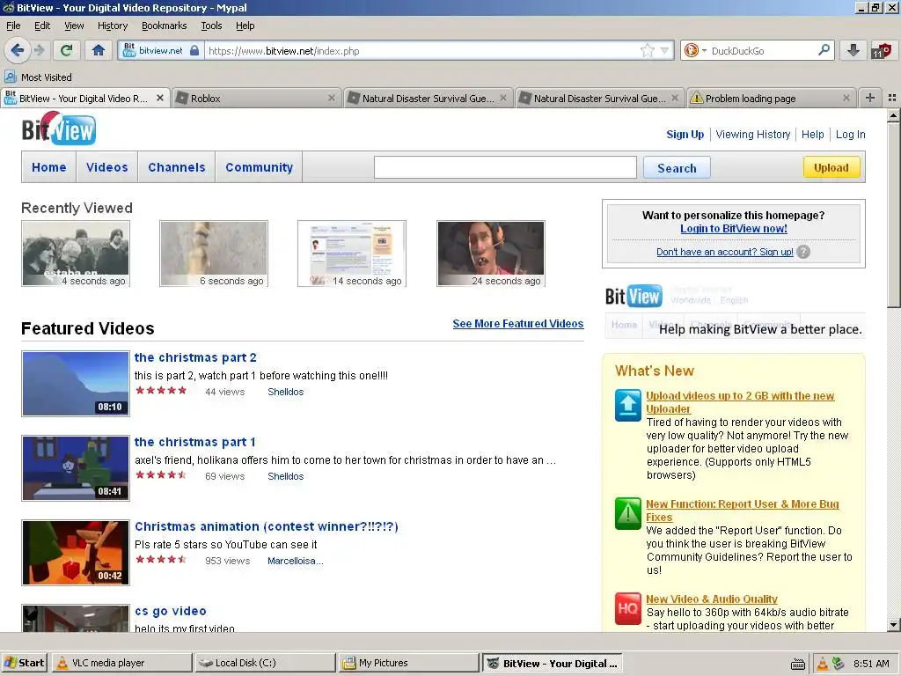This screenshot has height=676, width=901.
Task: Click the magnifier icon in the search box
Action: (824, 50)
